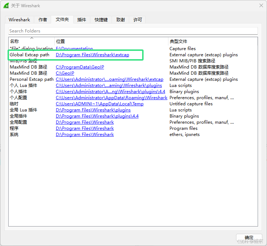The image size is (267, 246).
Task: Open the 系统 Wireshark folder link
Action: (x=85, y=135)
